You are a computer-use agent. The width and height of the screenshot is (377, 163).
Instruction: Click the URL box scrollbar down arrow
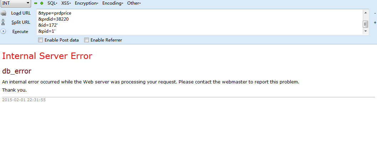pyautogui.click(x=366, y=31)
